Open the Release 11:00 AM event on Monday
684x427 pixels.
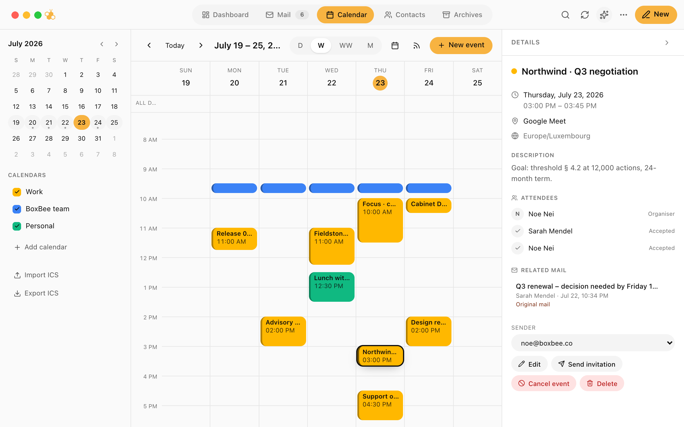234,239
